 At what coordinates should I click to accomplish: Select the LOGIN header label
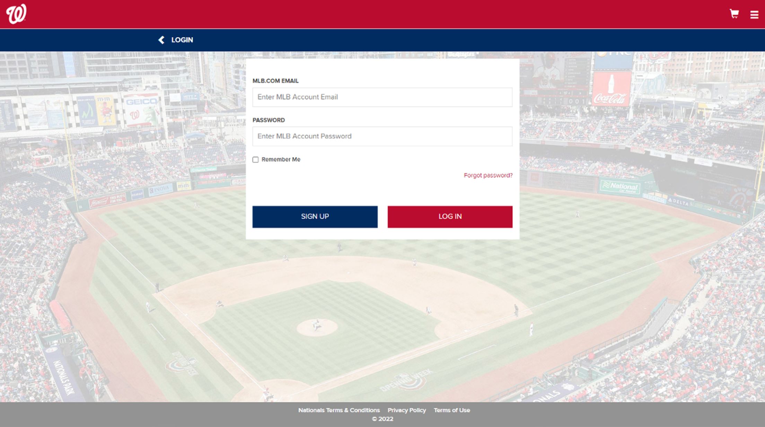[x=182, y=40]
